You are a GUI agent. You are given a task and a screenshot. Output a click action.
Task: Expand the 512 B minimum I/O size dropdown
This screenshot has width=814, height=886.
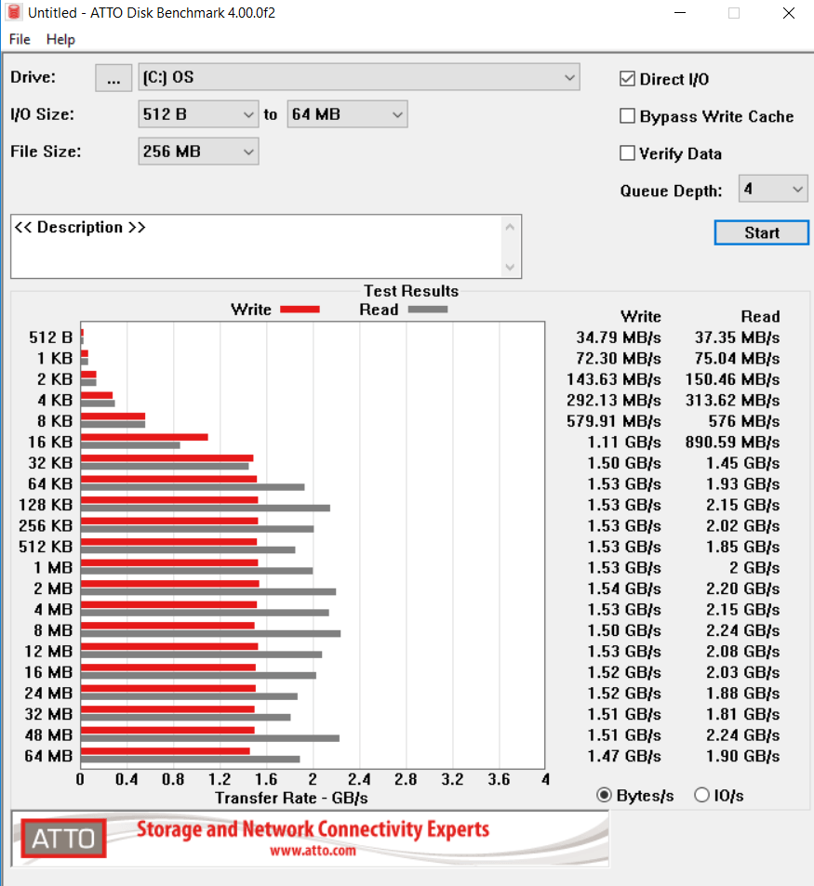198,114
